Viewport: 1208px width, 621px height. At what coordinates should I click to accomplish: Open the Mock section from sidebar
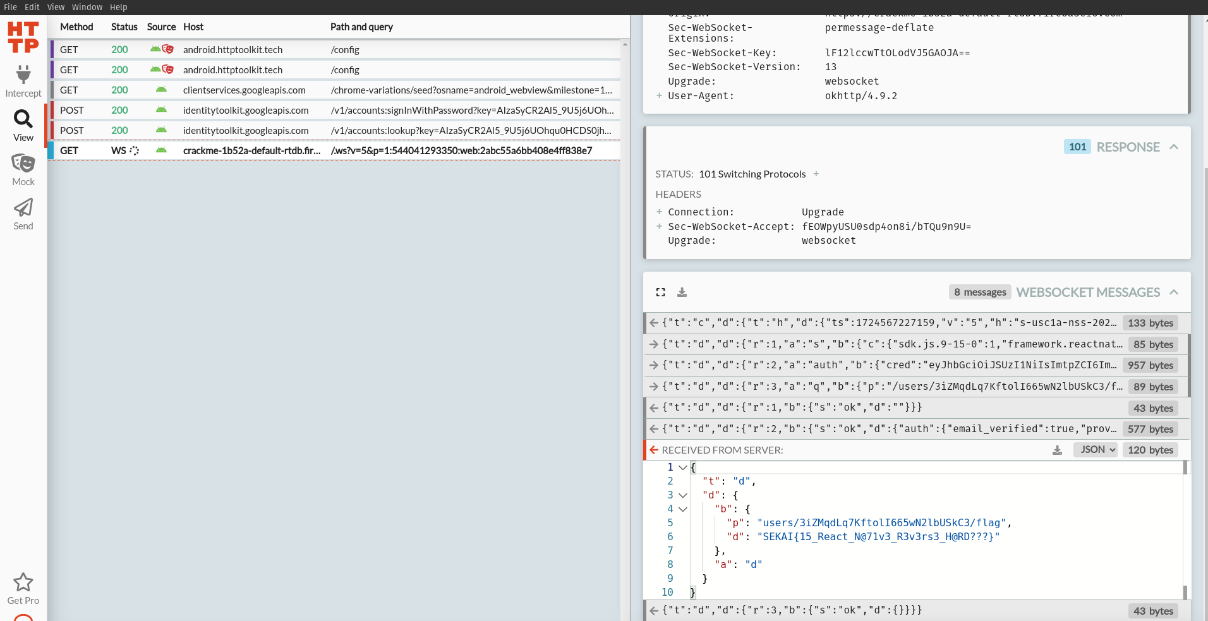click(23, 169)
